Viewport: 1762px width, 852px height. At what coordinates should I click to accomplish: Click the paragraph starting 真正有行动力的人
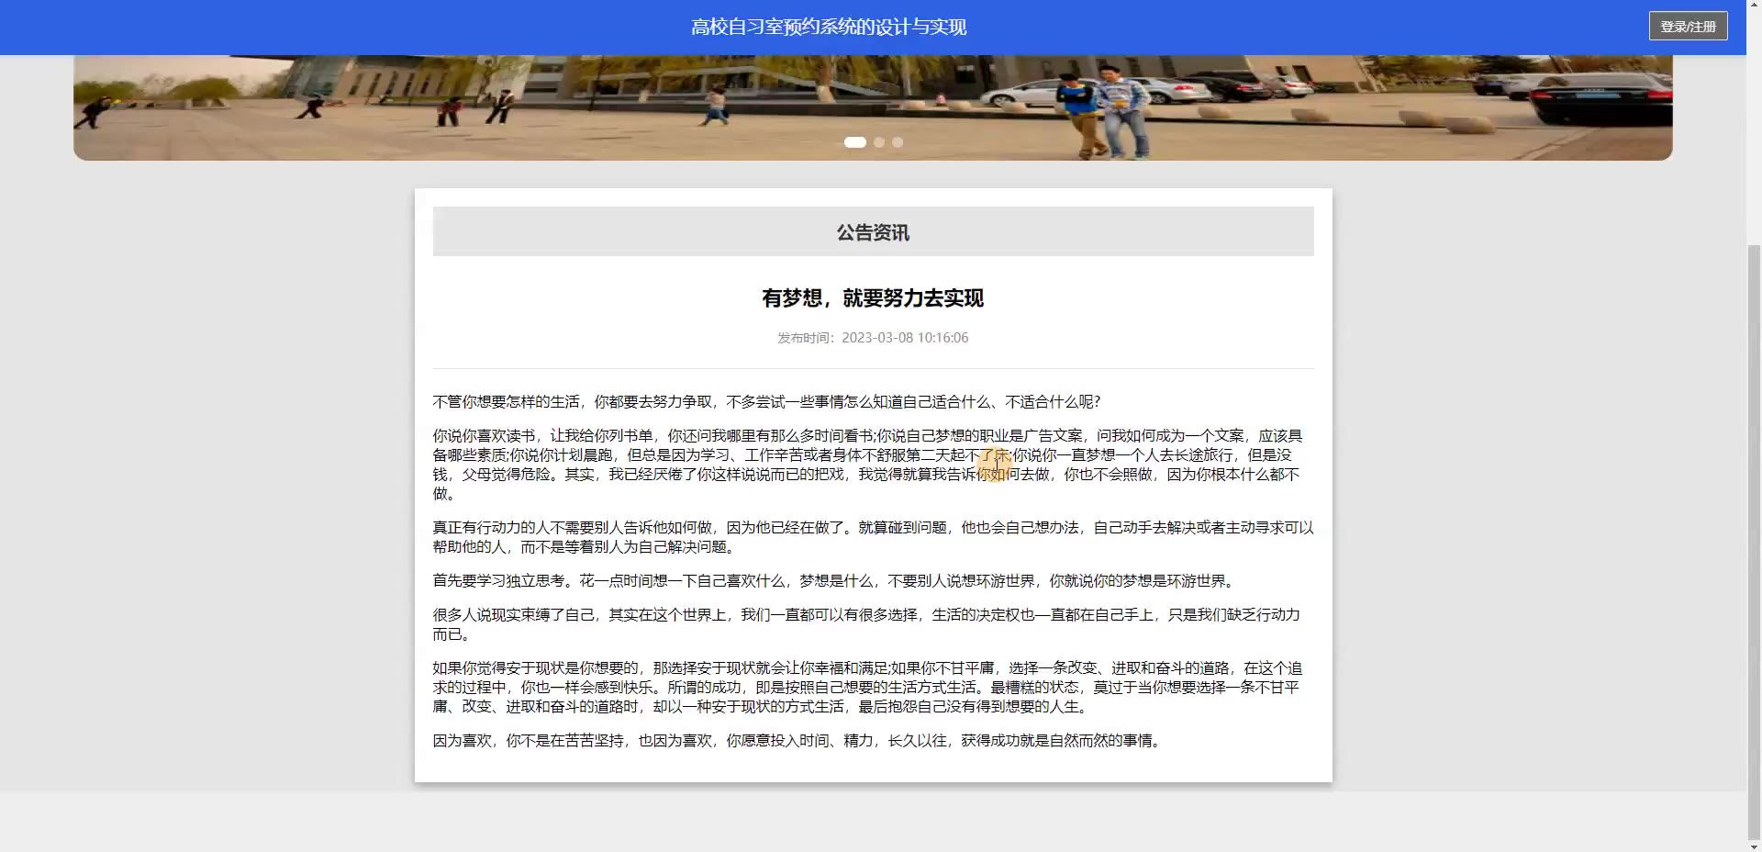(873, 537)
